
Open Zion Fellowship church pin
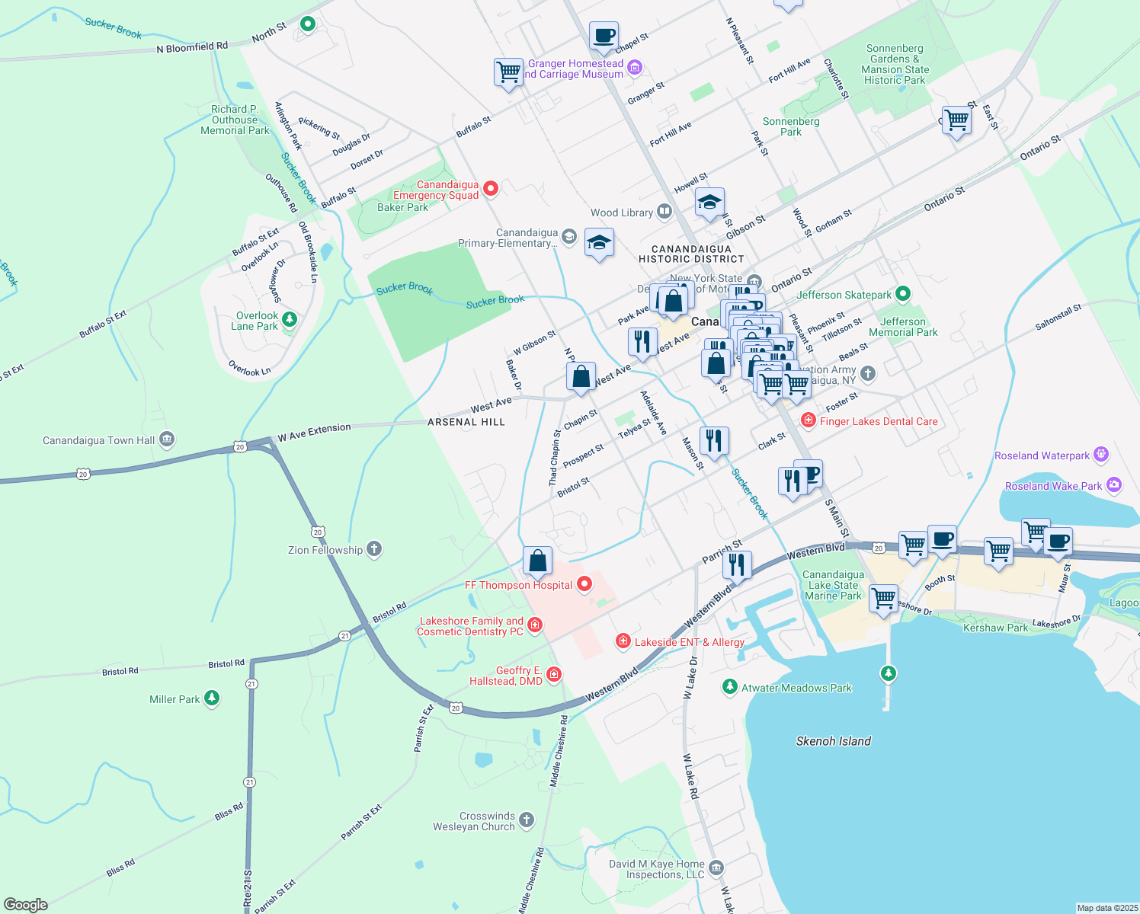point(374,549)
